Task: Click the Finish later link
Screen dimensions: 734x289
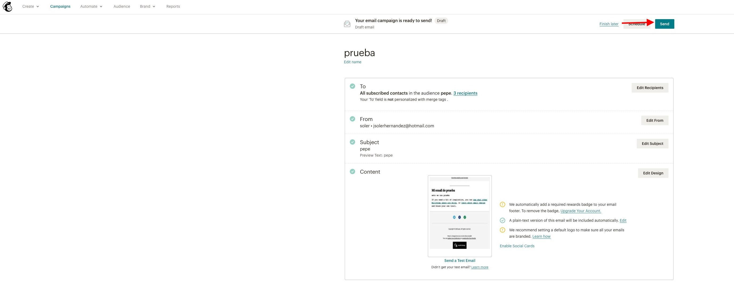Action: pyautogui.click(x=609, y=24)
